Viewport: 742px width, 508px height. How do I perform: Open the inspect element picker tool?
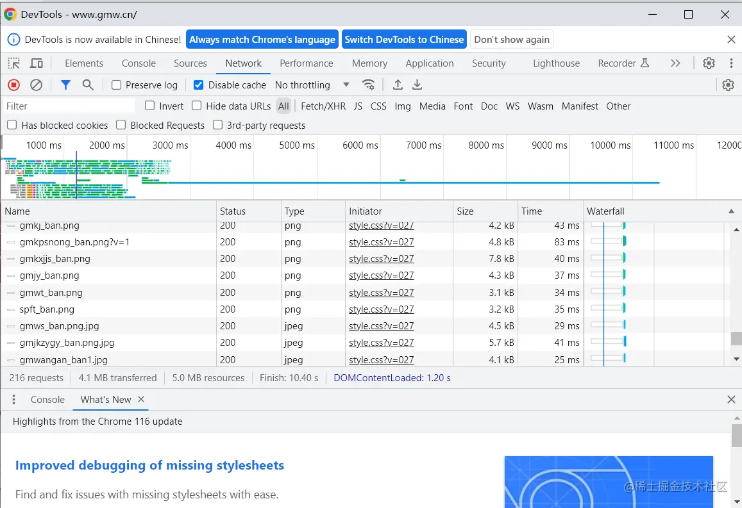click(13, 63)
